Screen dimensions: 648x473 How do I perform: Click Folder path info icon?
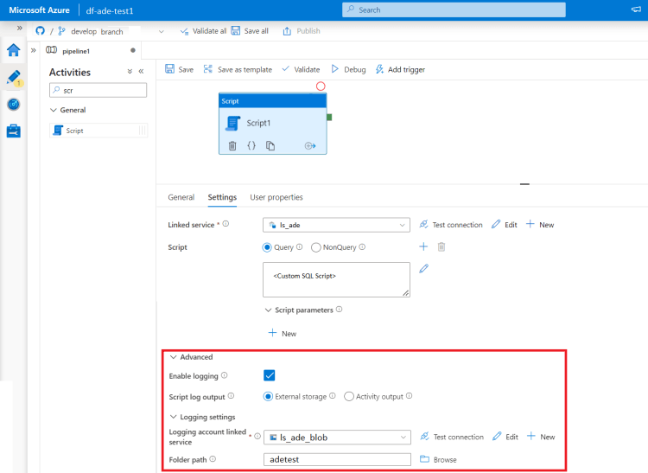pos(213,458)
